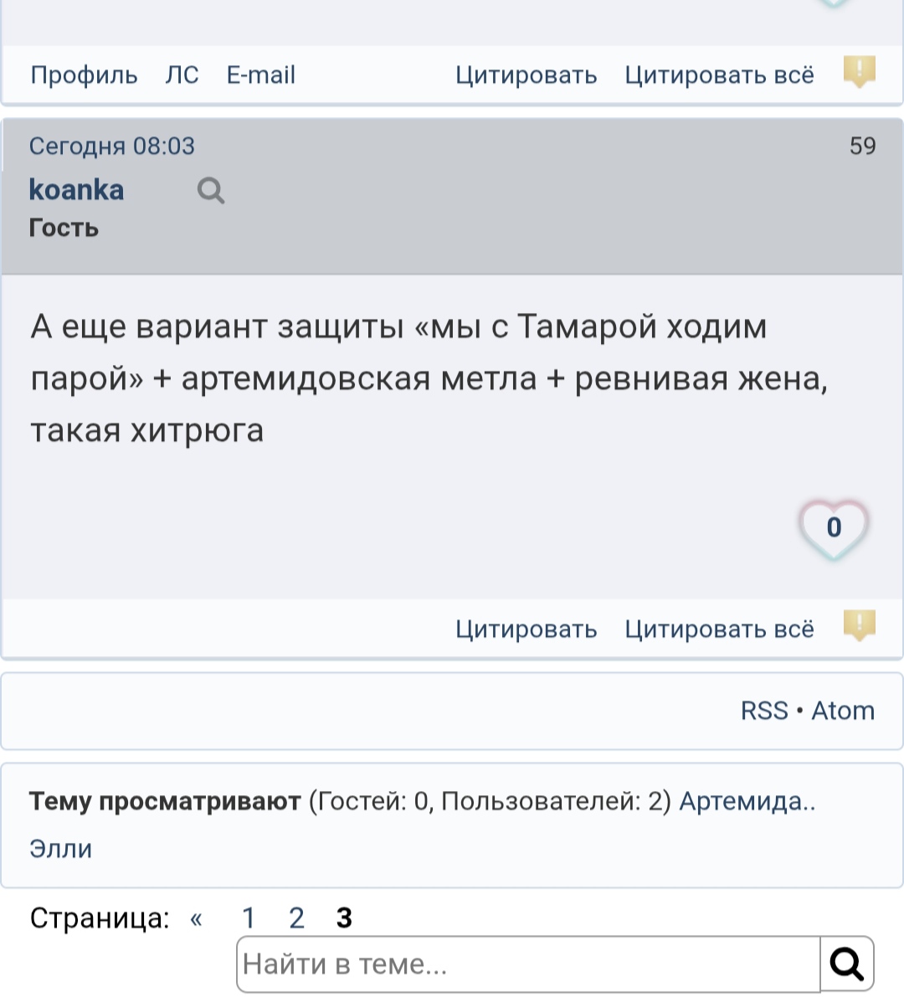904x997 pixels.
Task: Report koanka's post with the yellow exclamation icon
Action: click(860, 625)
